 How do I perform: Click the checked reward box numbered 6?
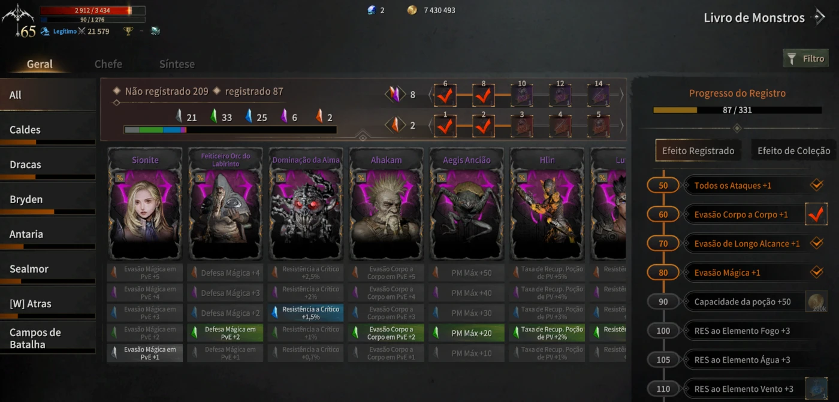click(x=445, y=95)
